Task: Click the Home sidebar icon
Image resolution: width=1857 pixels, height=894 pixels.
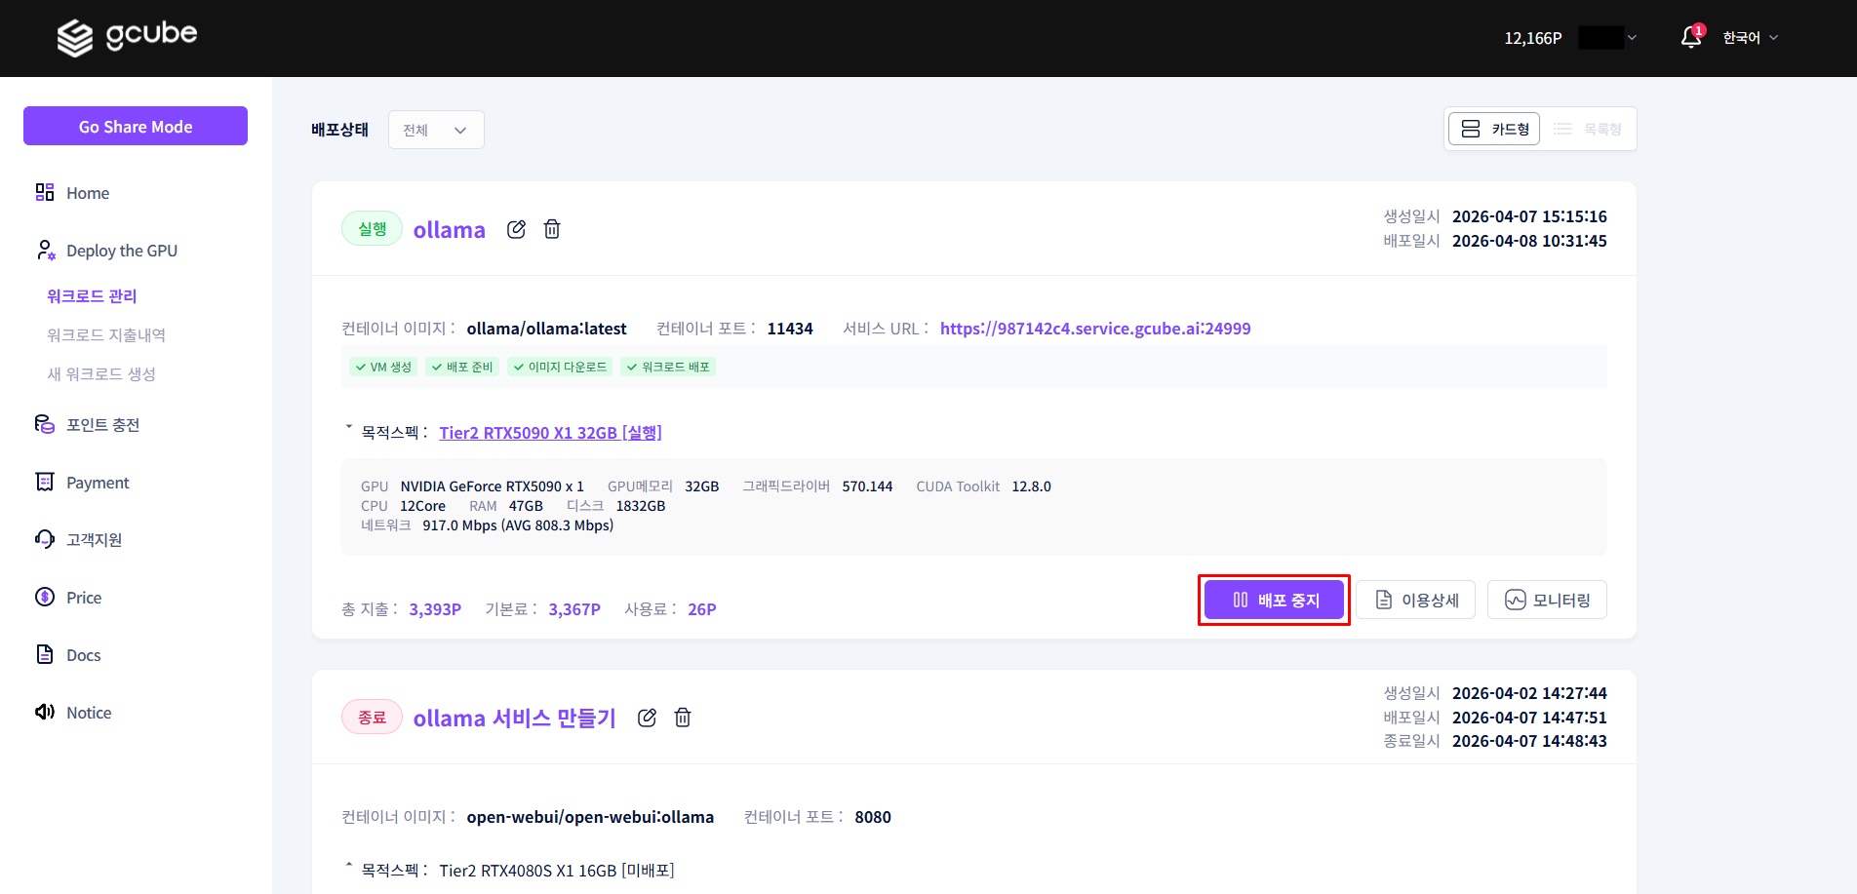Action: tap(45, 192)
